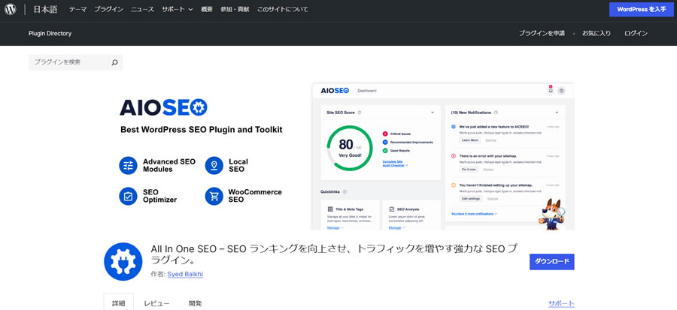Screen dimensions: 677x310
Task: Click the SEO Analysis checkbox icon
Action: pyautogui.click(x=392, y=209)
